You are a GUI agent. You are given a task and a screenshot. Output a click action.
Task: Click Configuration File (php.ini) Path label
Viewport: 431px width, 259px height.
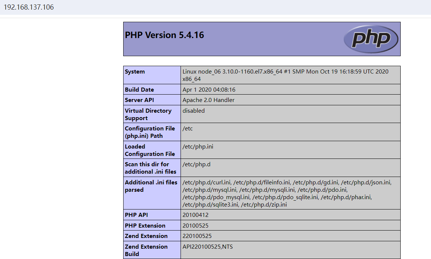[x=150, y=132]
